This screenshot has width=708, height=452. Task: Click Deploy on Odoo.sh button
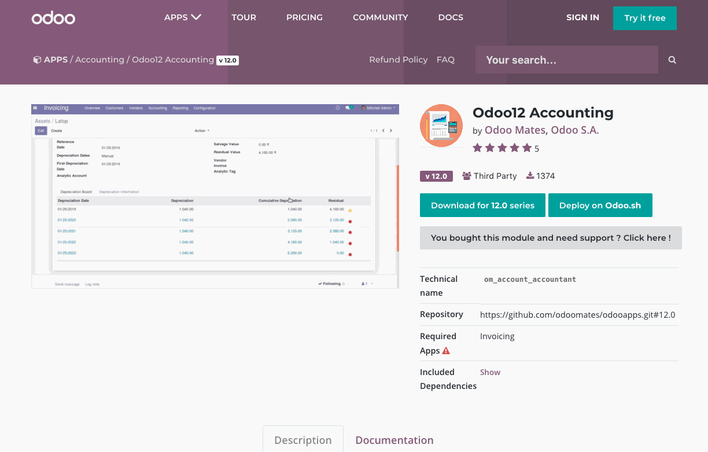(600, 205)
